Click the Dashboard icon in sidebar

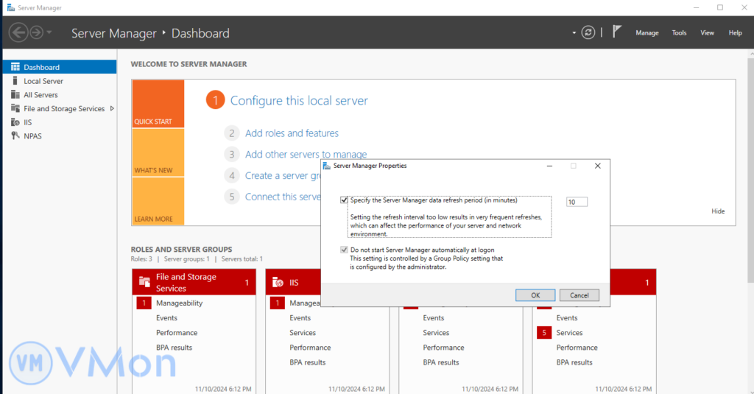(x=15, y=67)
